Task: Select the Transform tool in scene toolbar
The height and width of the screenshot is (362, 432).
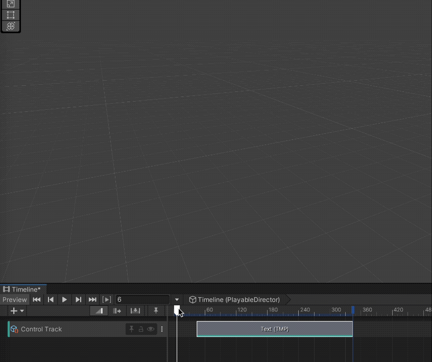Action: click(10, 26)
